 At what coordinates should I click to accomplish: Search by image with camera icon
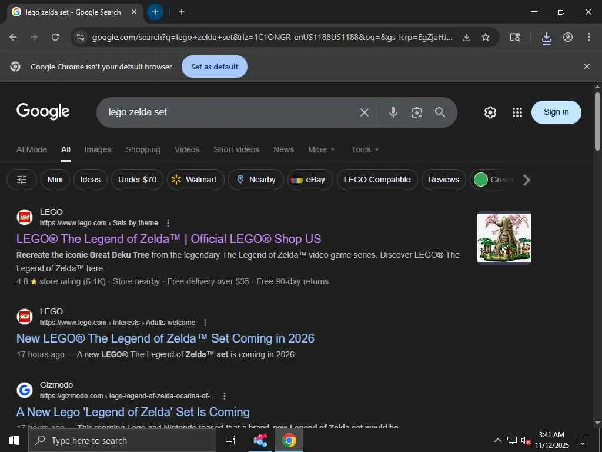click(x=417, y=112)
